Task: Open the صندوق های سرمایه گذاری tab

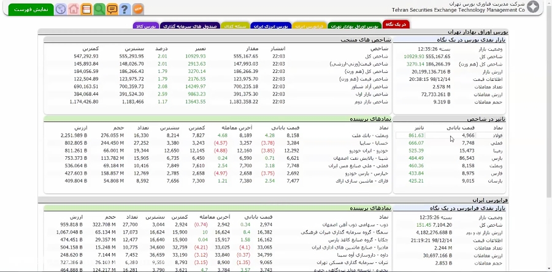Action: [x=190, y=26]
